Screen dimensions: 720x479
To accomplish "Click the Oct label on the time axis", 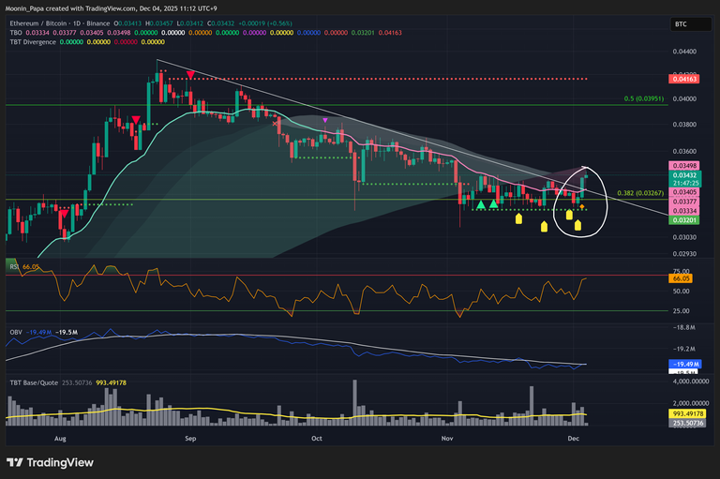I will tap(317, 437).
